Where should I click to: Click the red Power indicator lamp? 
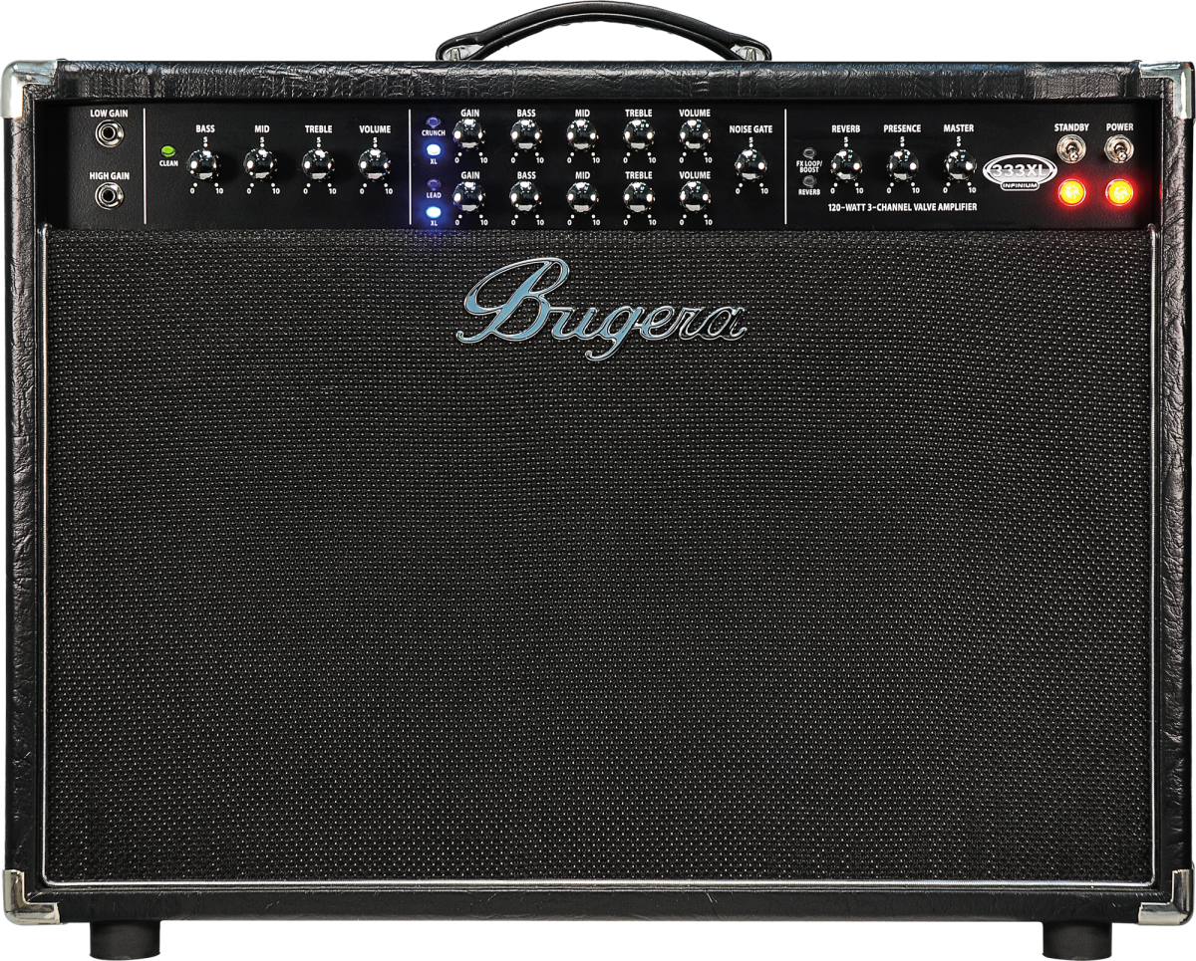coord(1119,192)
